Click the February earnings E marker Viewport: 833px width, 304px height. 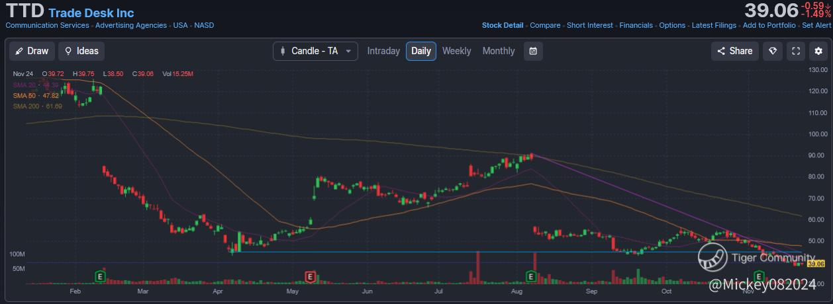(101, 276)
